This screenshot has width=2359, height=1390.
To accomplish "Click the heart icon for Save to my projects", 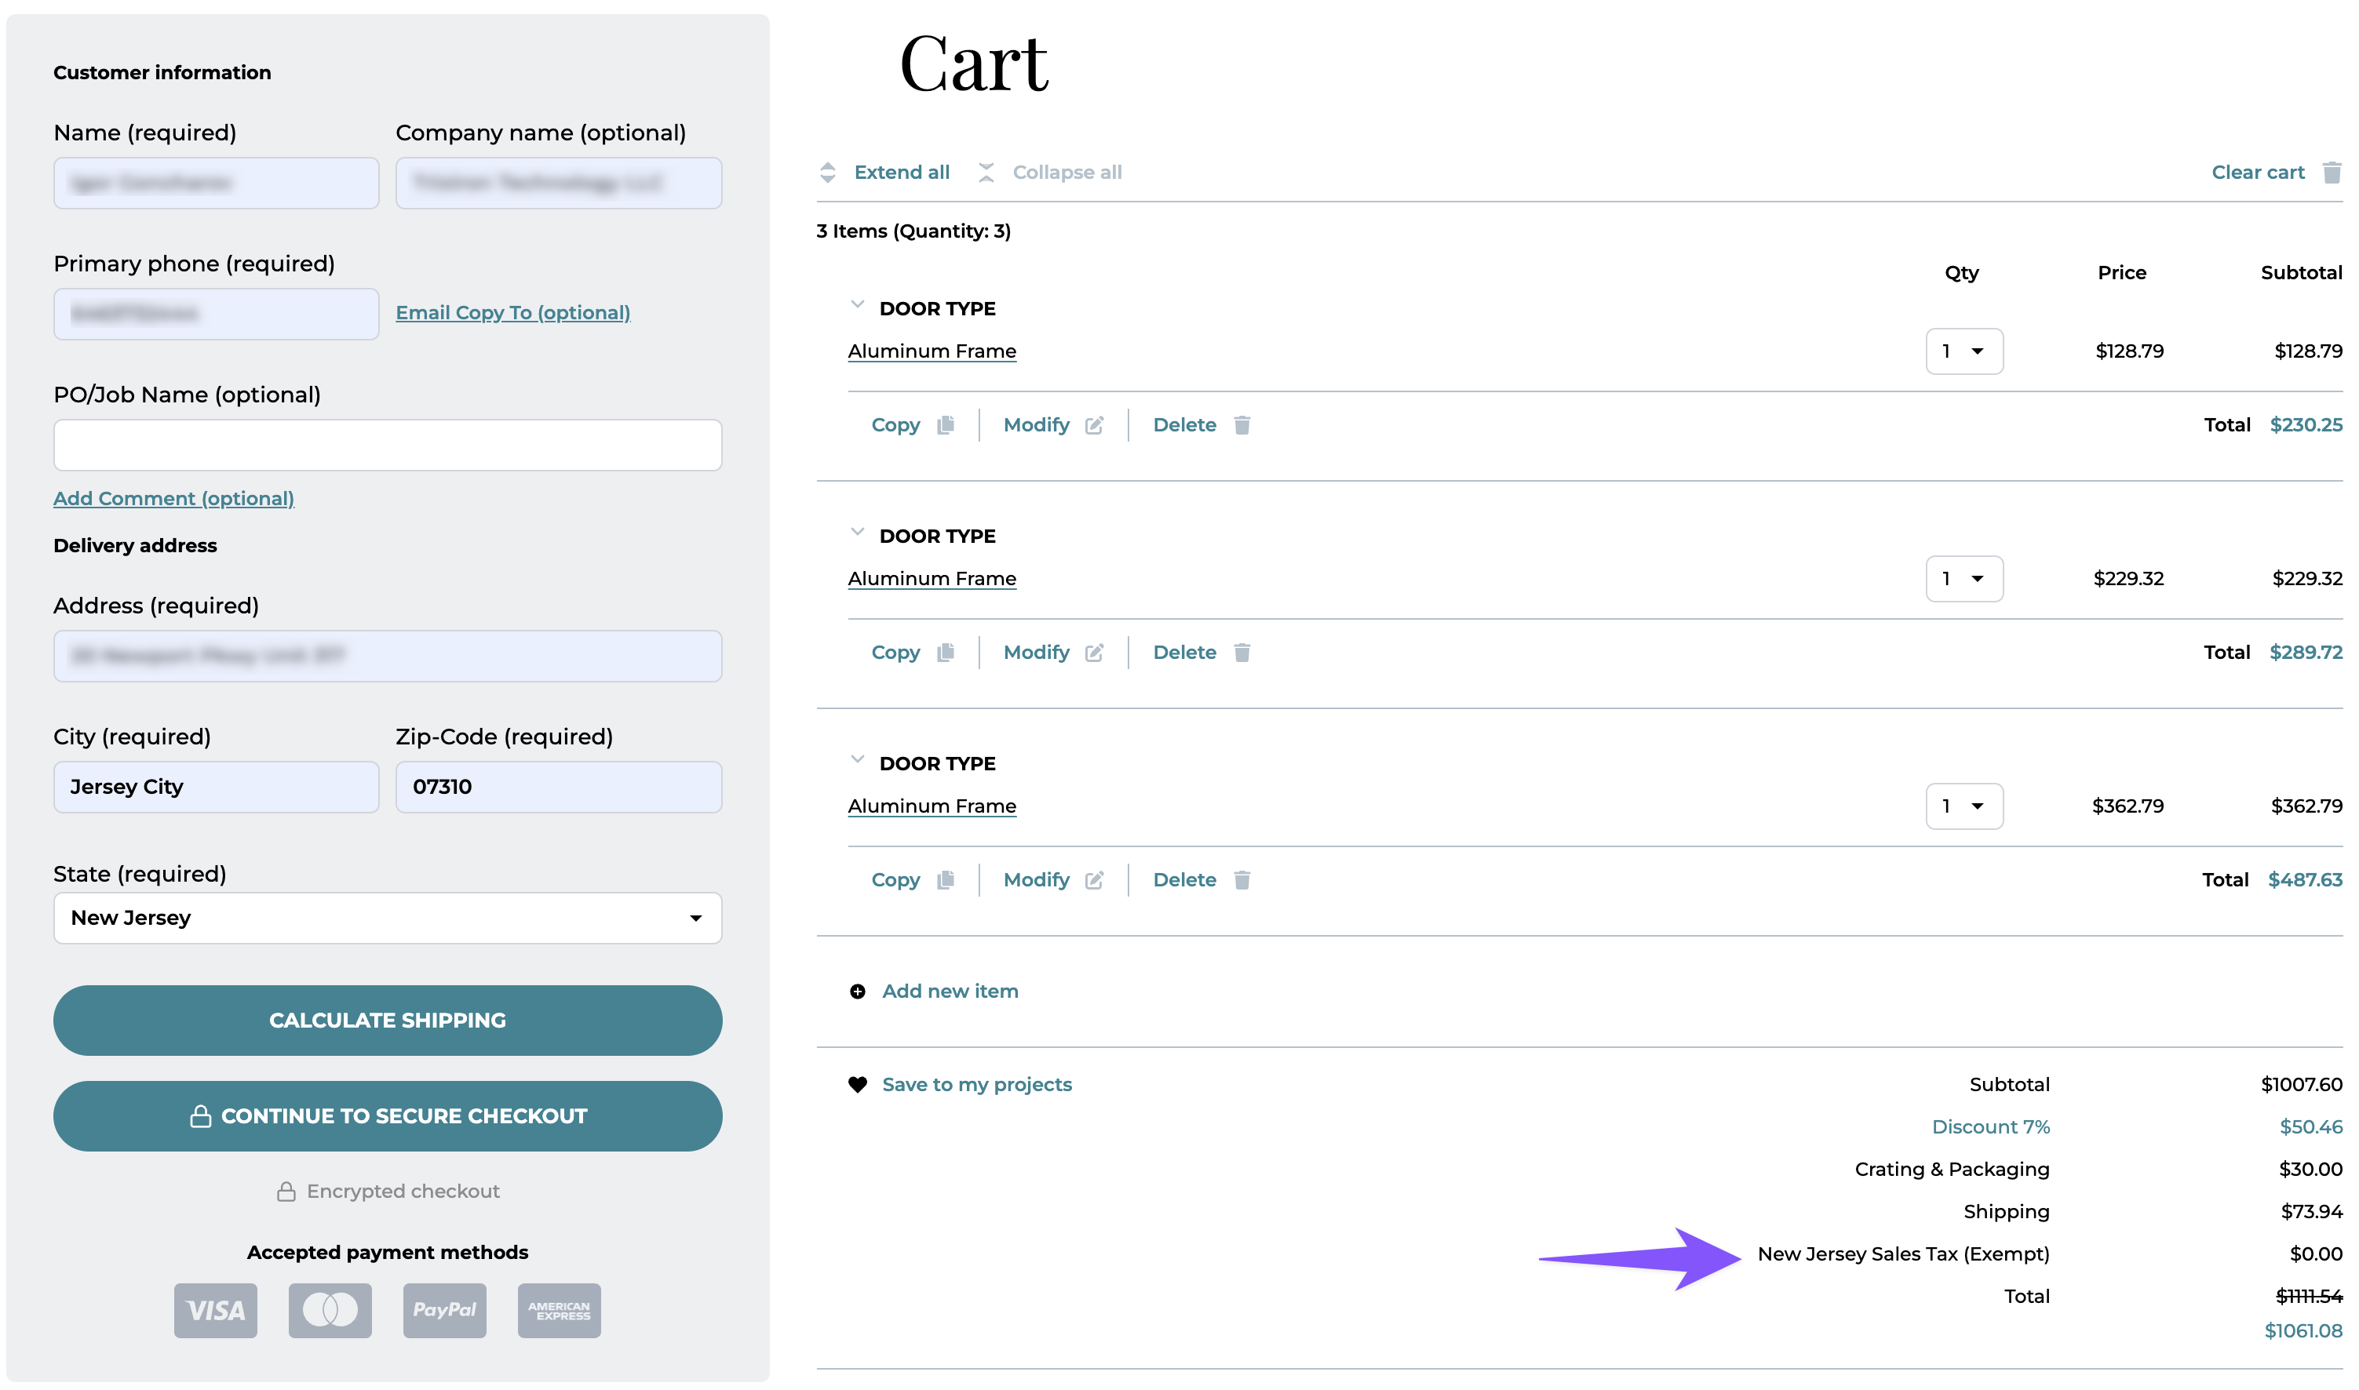I will tap(857, 1085).
